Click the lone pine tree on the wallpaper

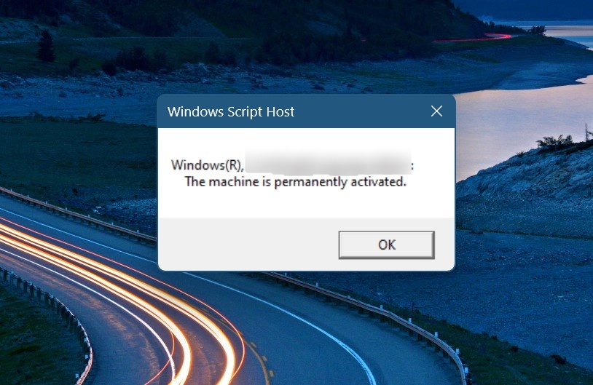(x=46, y=46)
